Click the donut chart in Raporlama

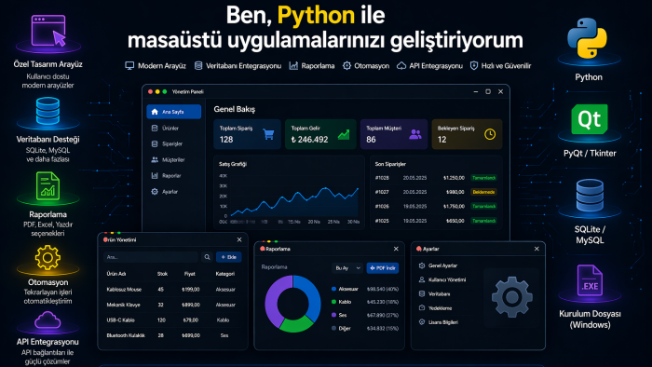click(x=292, y=304)
